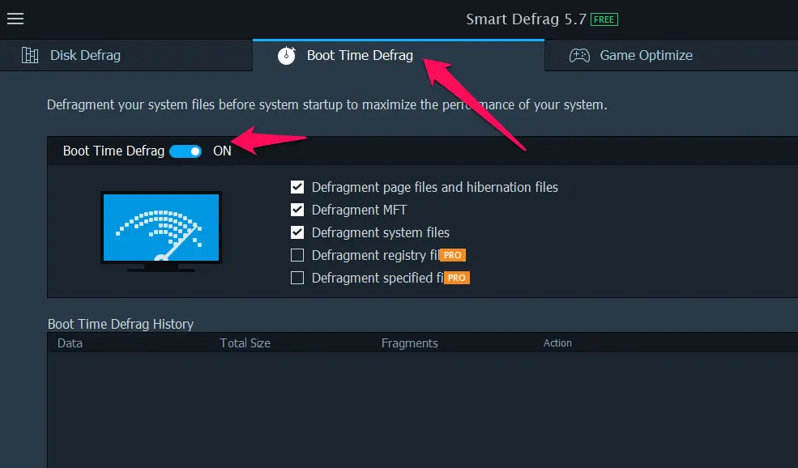The image size is (798, 468).
Task: Sort history by the Data column
Action: coord(70,342)
